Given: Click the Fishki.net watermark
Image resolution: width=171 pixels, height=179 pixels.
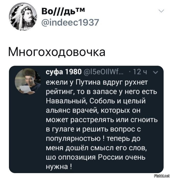Looking at the screenshot, I should coord(162,176).
